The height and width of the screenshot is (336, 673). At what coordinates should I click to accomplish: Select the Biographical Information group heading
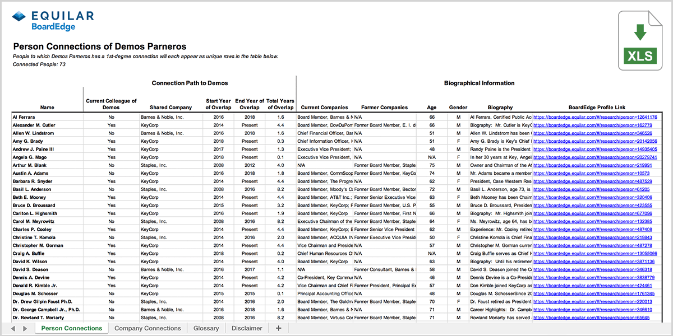pyautogui.click(x=479, y=83)
